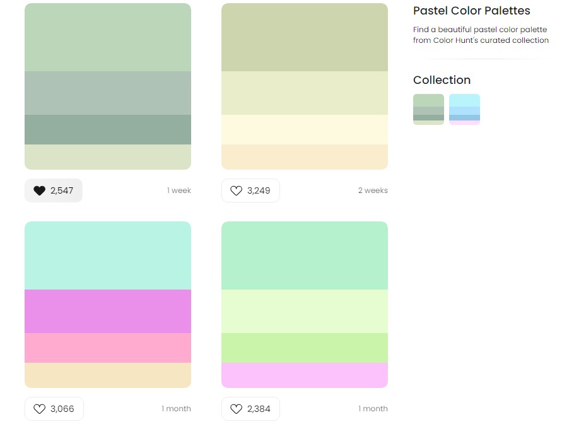Select the lavender bottom stripe of the bottom-right palette
The image size is (586, 434).
point(304,375)
